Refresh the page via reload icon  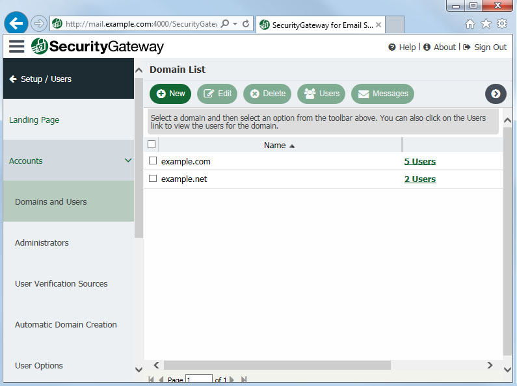point(246,23)
